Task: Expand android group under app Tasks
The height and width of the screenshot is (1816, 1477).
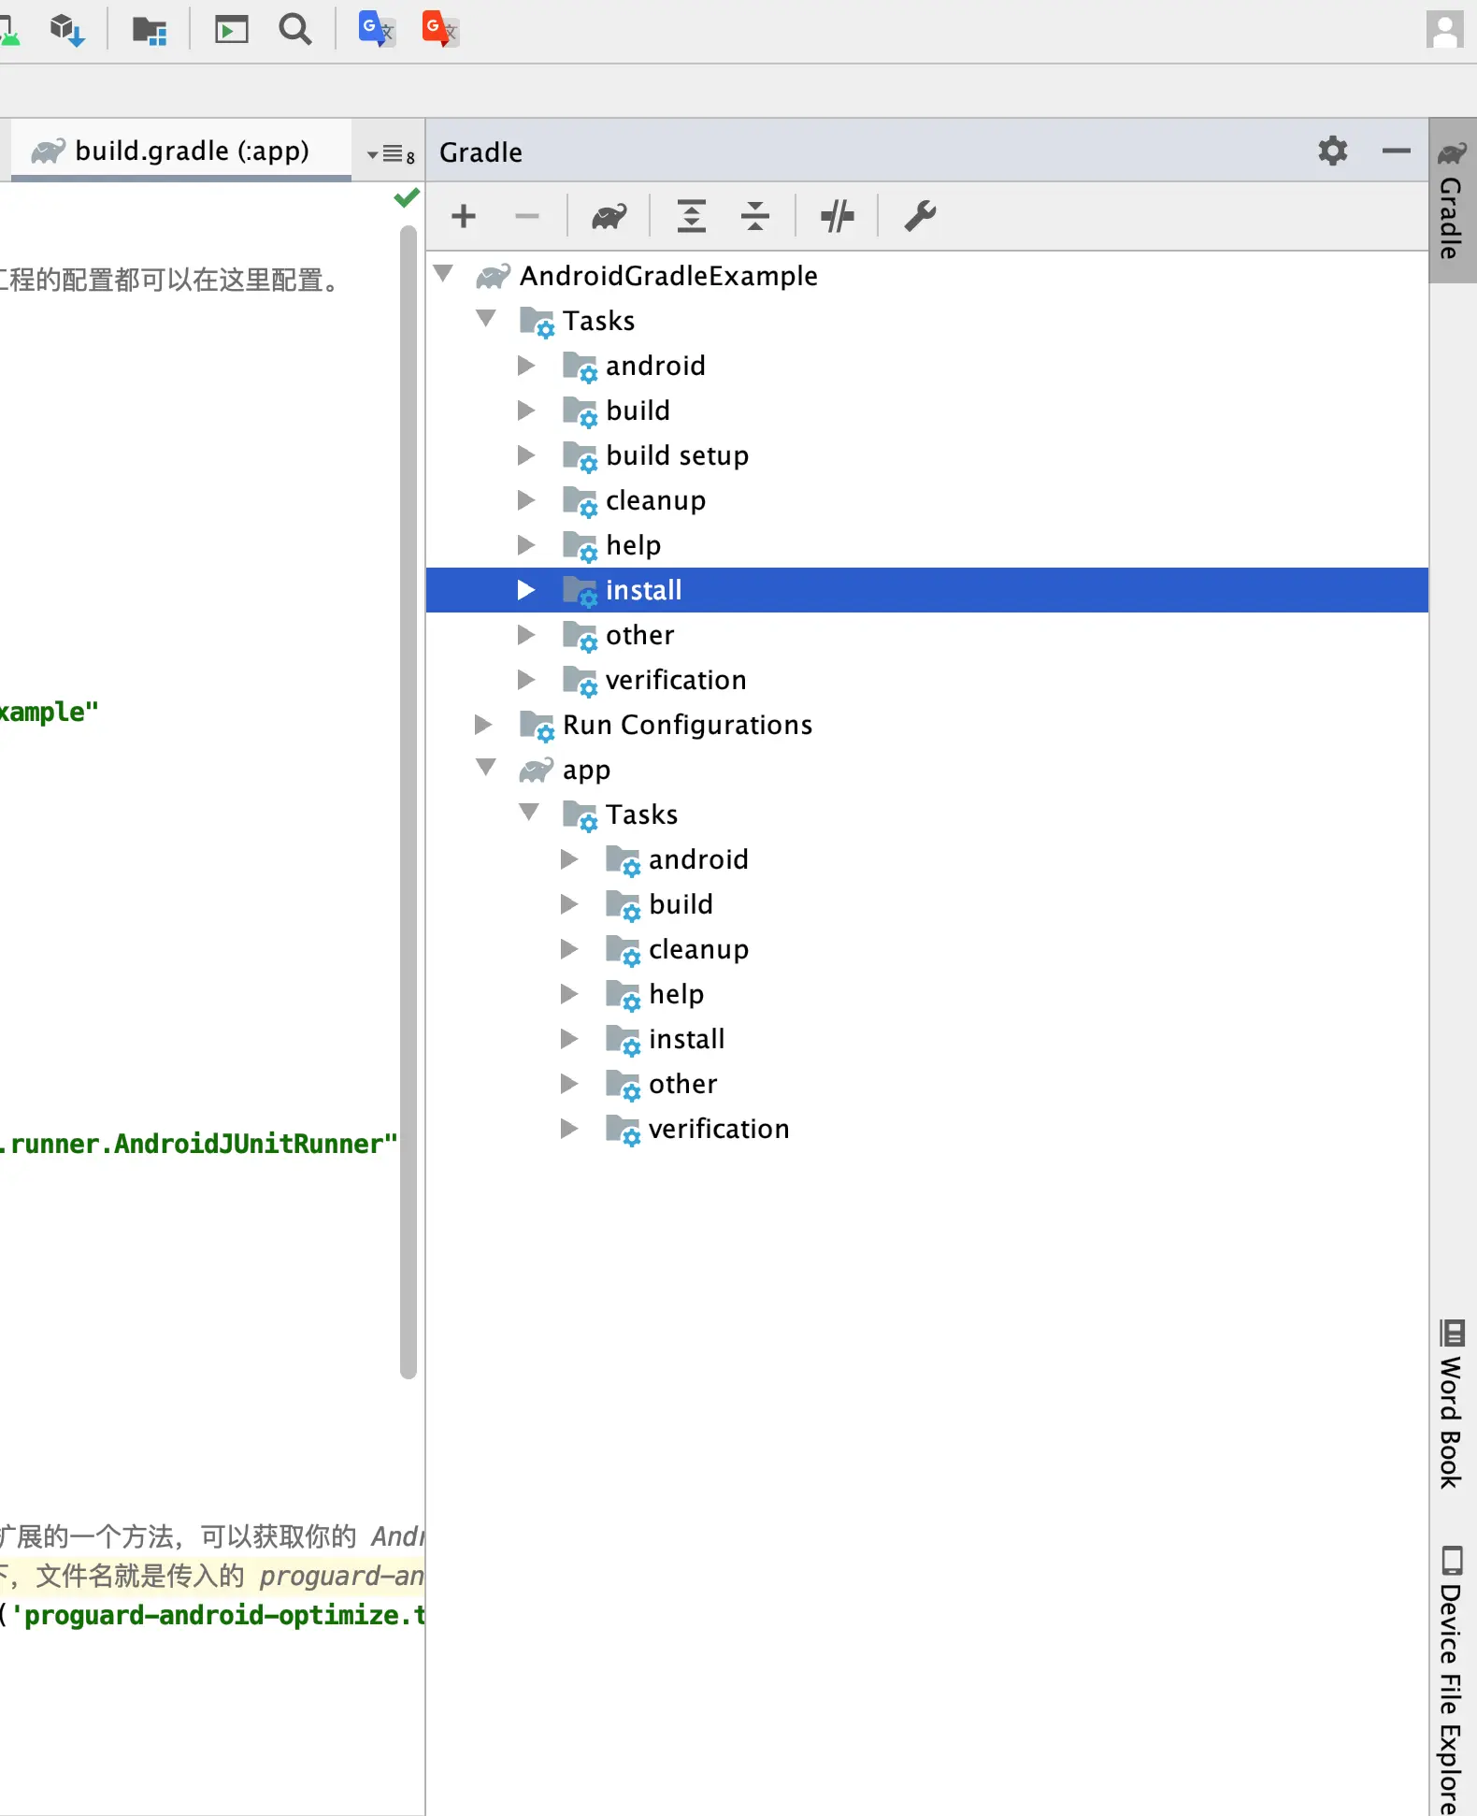Action: click(569, 858)
